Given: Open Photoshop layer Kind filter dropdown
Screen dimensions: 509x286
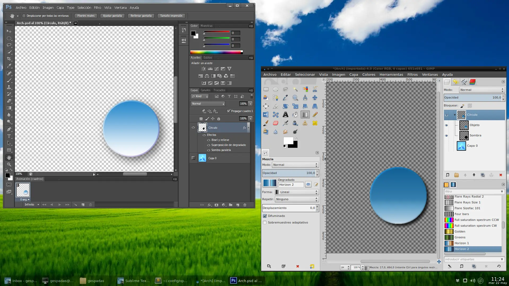Looking at the screenshot, I should click(200, 96).
